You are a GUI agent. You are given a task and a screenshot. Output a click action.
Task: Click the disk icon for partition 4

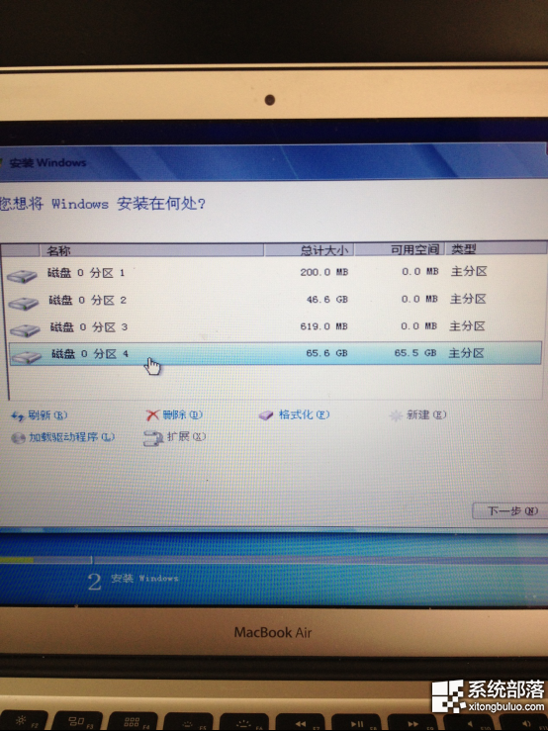click(x=27, y=357)
